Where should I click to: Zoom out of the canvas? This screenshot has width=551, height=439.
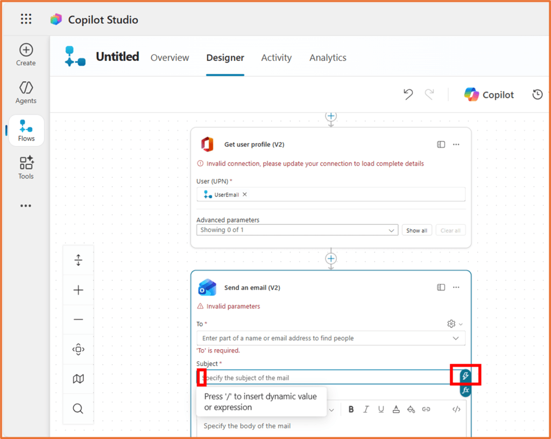tap(78, 320)
